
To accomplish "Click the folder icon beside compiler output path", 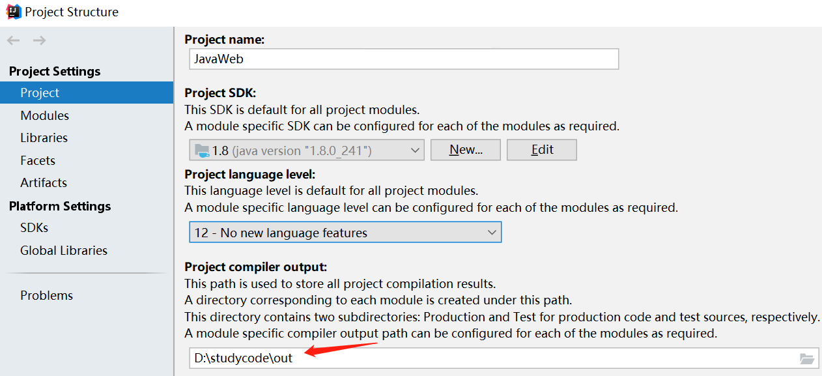I will (807, 358).
